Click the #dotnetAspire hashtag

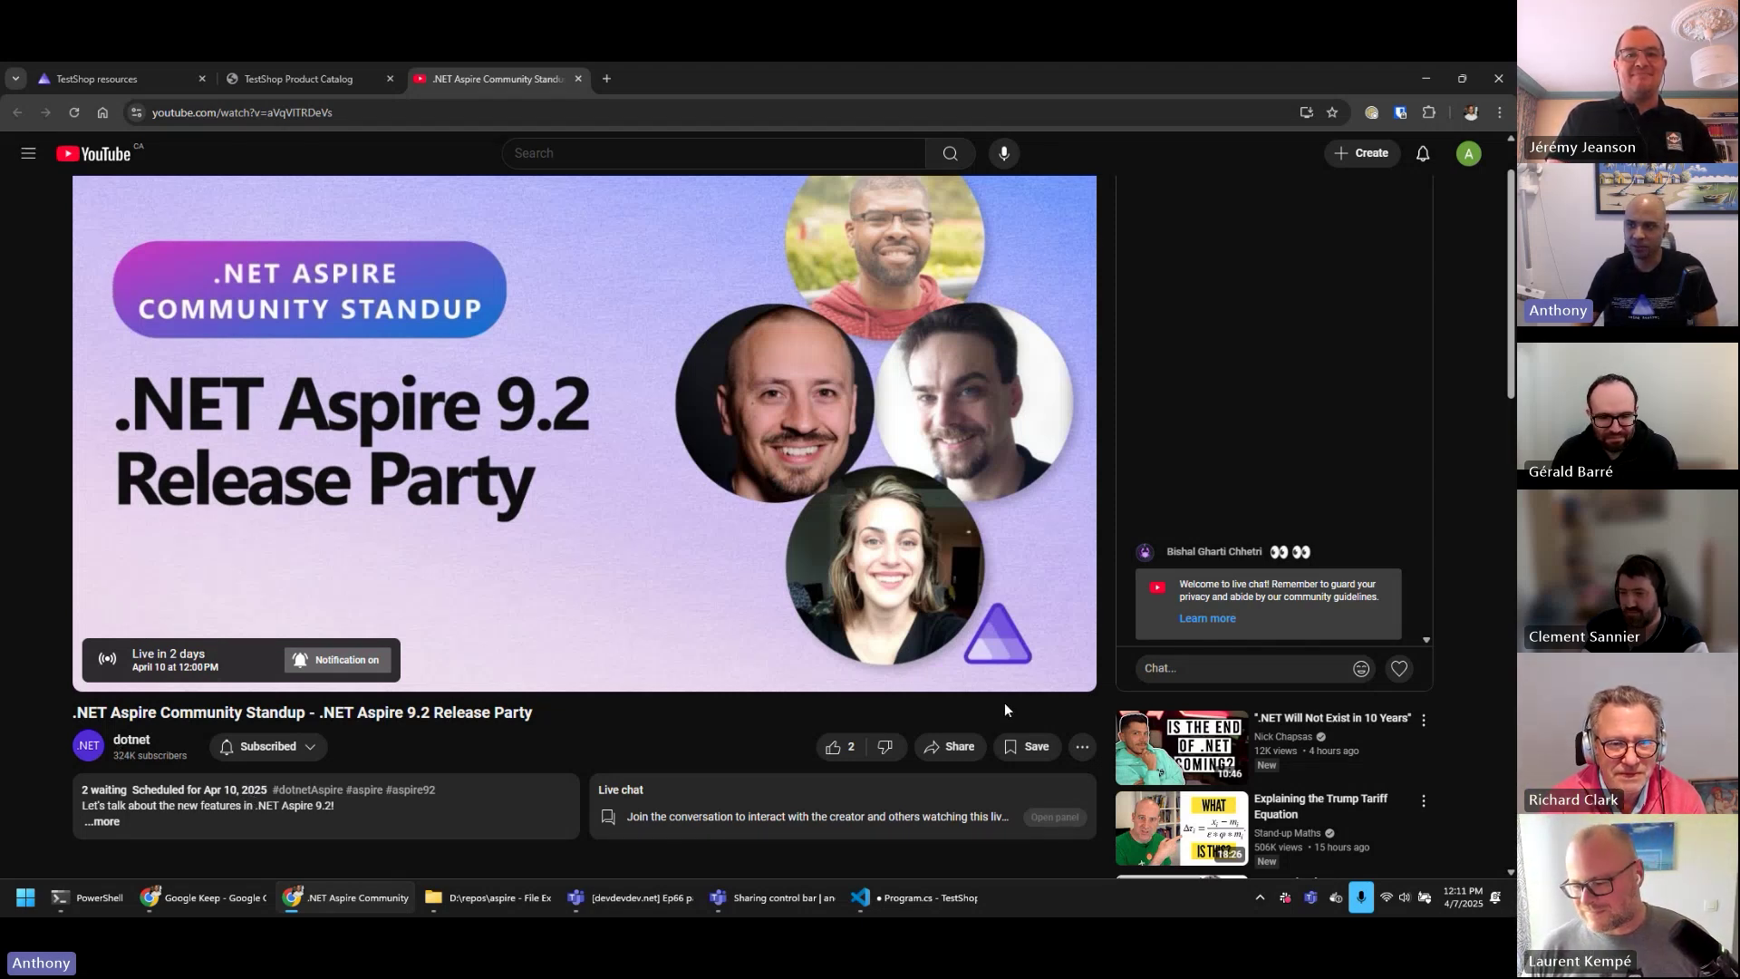[x=307, y=790]
